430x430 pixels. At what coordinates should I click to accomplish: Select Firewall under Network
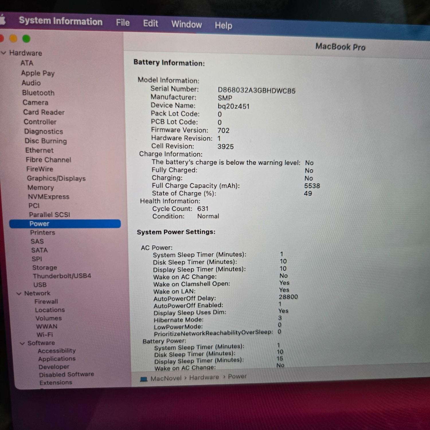point(46,302)
